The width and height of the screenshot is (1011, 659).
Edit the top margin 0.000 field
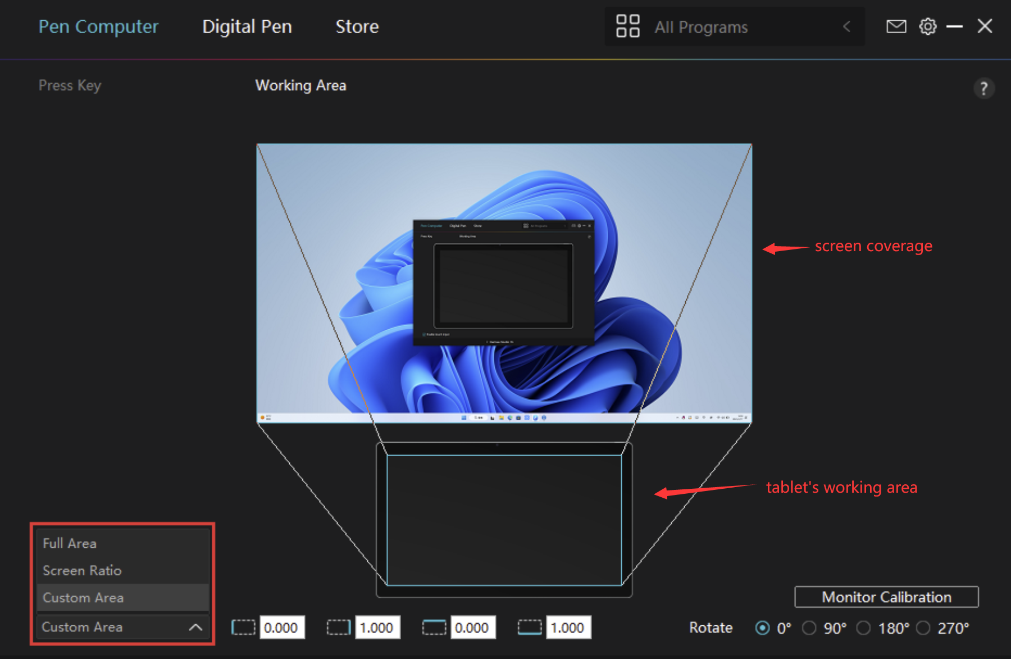pyautogui.click(x=473, y=627)
